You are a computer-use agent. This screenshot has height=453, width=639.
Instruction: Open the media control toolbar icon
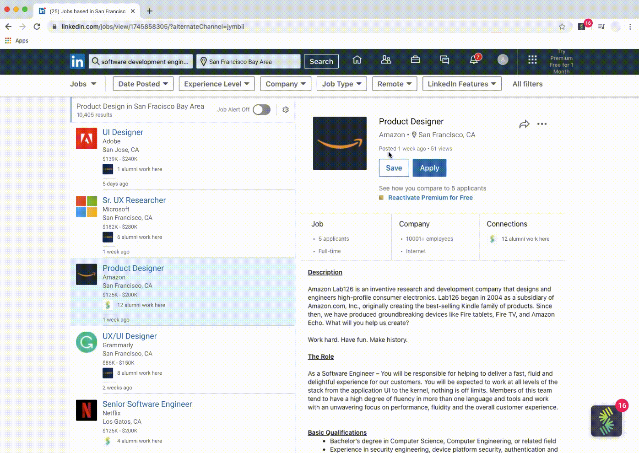601,27
